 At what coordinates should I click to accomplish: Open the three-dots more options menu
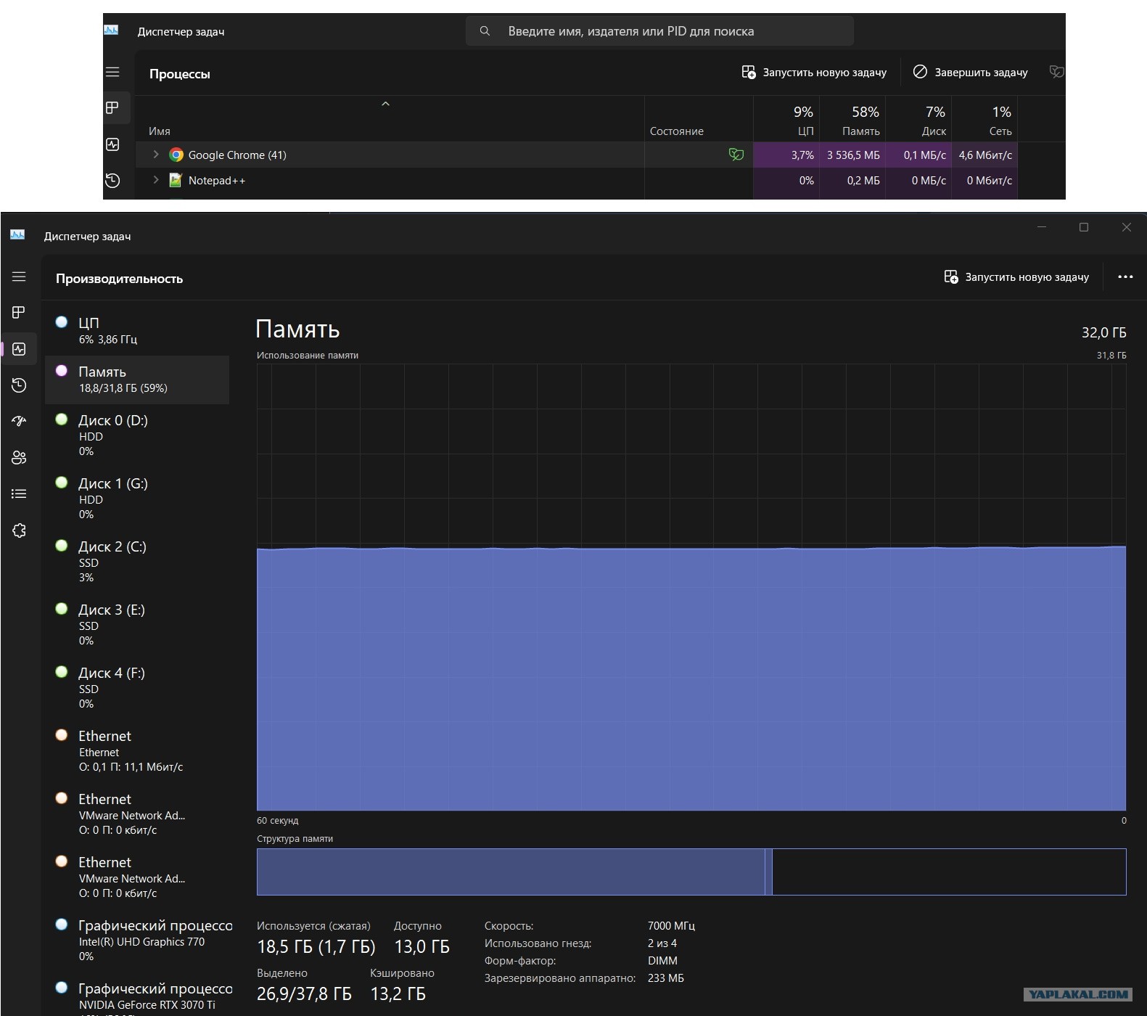(1125, 276)
